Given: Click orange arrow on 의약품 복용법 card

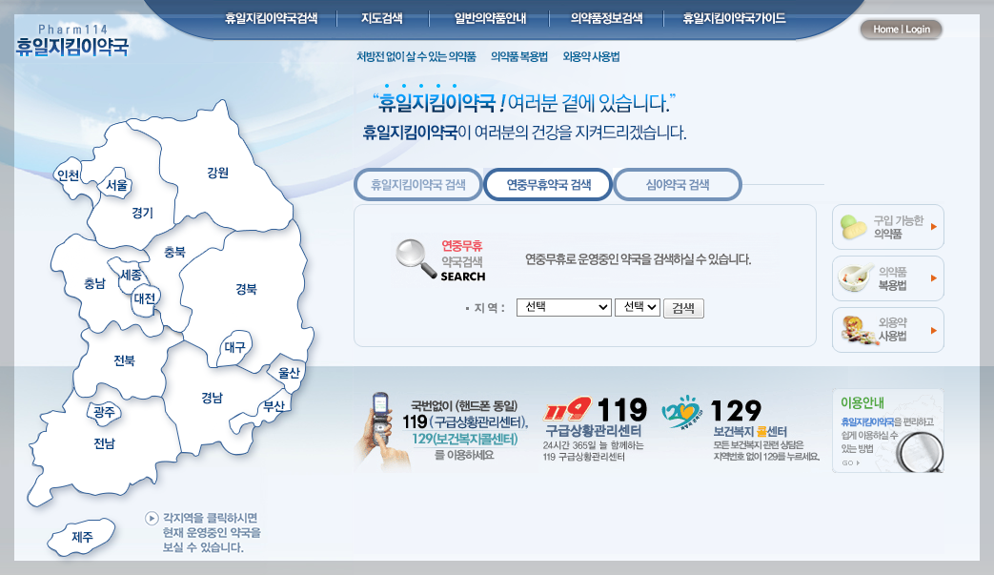Looking at the screenshot, I should pyautogui.click(x=933, y=277).
